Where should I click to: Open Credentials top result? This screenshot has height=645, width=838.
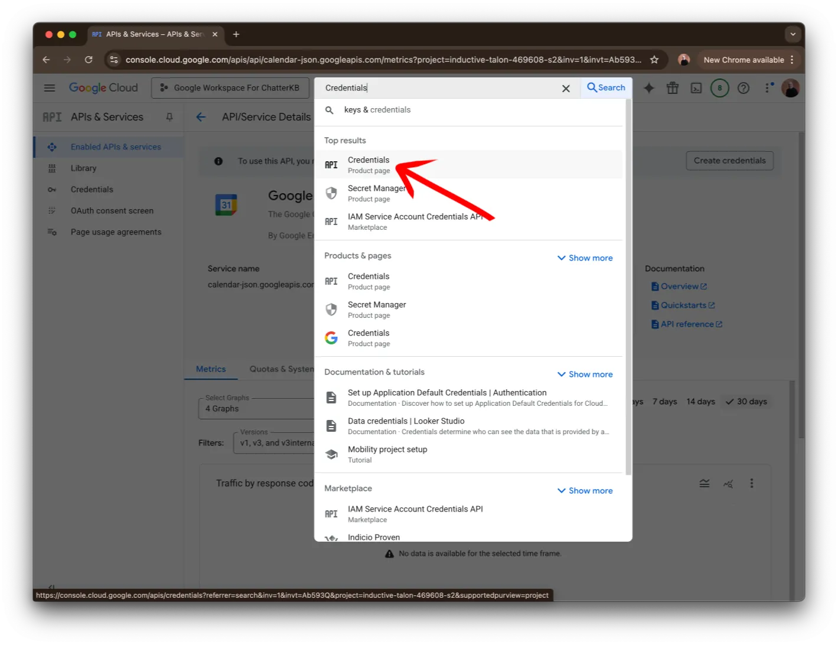(469, 165)
